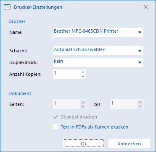
Task: Select the Brother MFC-9465CDN Printer field
Action: pyautogui.click(x=98, y=32)
